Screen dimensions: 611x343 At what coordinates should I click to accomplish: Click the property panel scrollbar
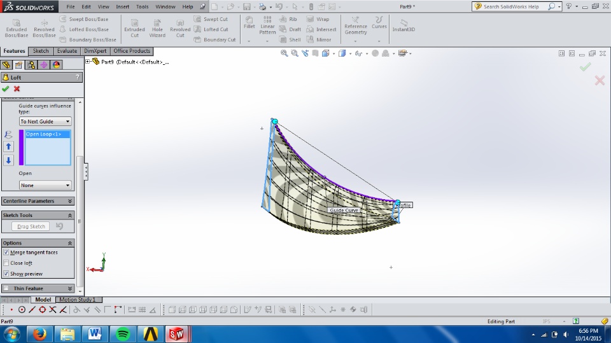pos(80,222)
